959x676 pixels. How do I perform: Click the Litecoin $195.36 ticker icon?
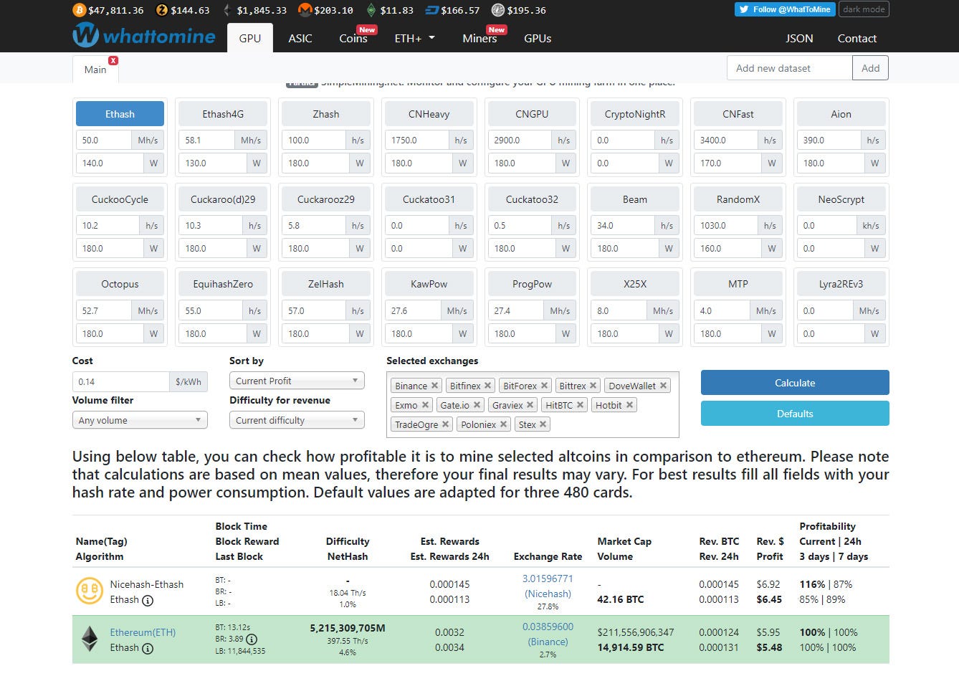tap(498, 10)
